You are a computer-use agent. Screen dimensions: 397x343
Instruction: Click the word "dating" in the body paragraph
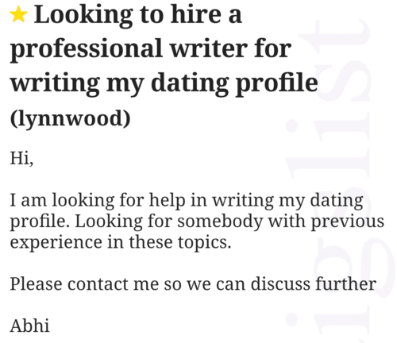click(x=337, y=201)
